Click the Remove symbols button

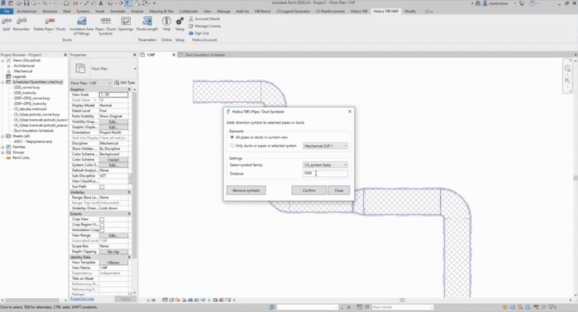tap(246, 190)
